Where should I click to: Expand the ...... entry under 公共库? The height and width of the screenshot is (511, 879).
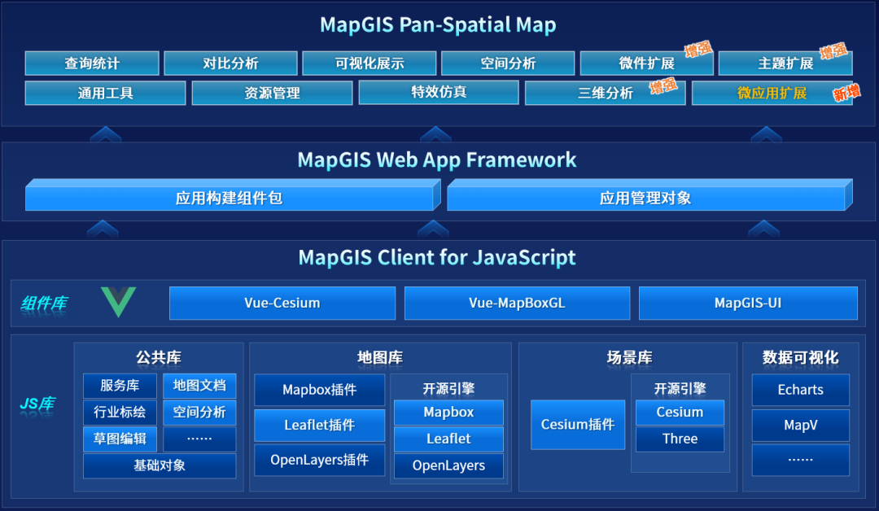(x=199, y=439)
